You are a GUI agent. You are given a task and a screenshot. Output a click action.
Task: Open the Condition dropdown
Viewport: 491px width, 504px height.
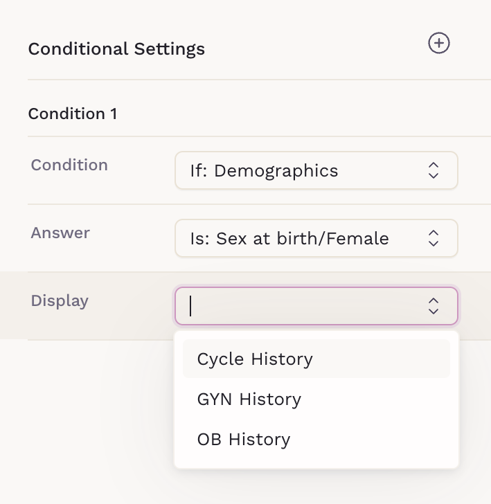pyautogui.click(x=316, y=170)
